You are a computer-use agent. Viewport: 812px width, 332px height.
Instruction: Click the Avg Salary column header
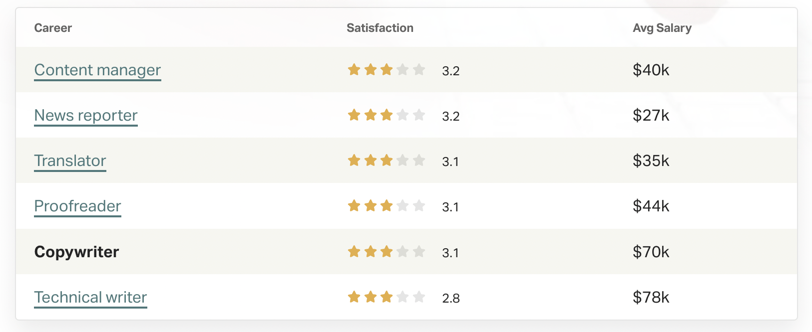[662, 28]
